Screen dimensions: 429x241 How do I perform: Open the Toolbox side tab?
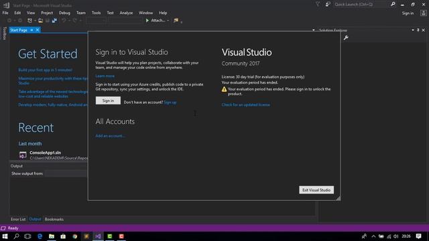[x=5, y=33]
